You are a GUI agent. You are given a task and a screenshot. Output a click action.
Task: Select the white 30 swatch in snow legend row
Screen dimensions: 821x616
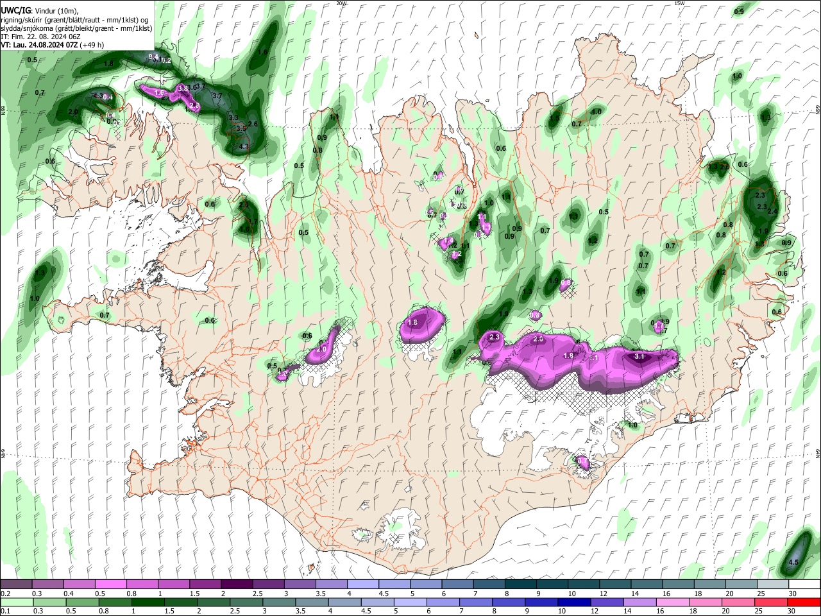tap(804, 585)
